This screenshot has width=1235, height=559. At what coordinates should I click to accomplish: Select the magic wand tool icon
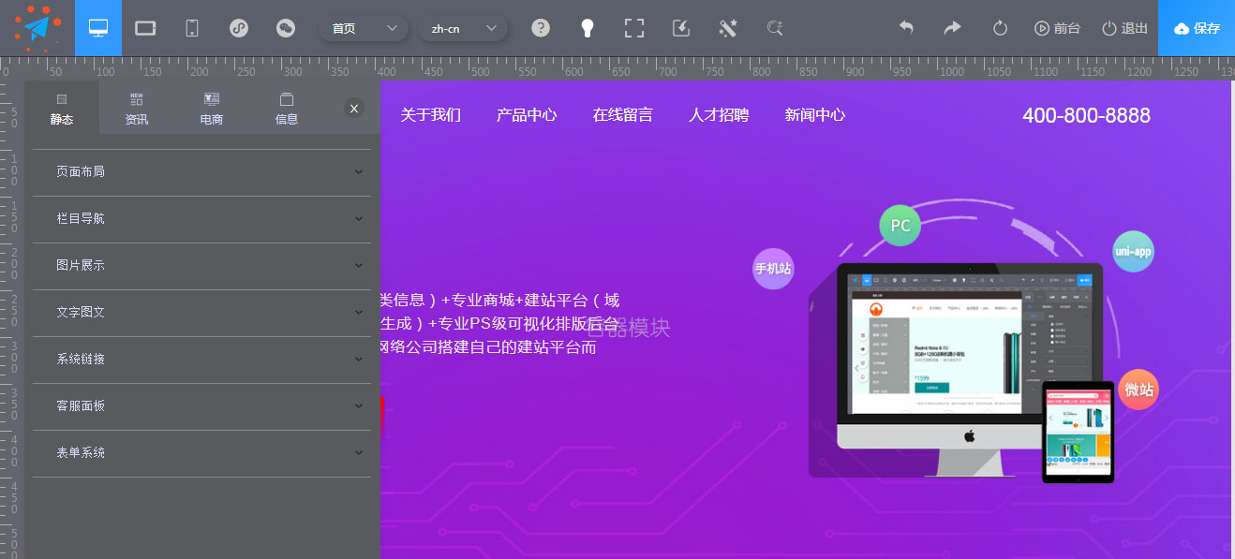(x=728, y=28)
